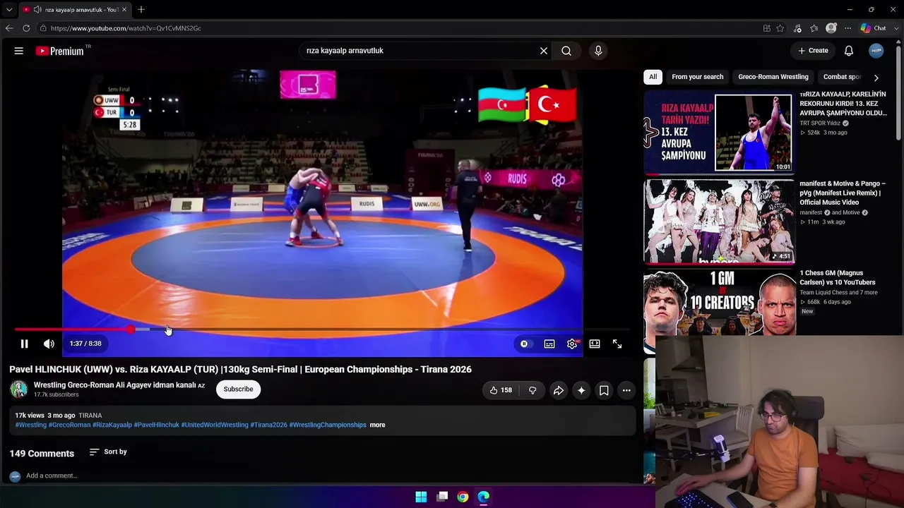
Task: Save video to playlist
Action: coord(604,390)
